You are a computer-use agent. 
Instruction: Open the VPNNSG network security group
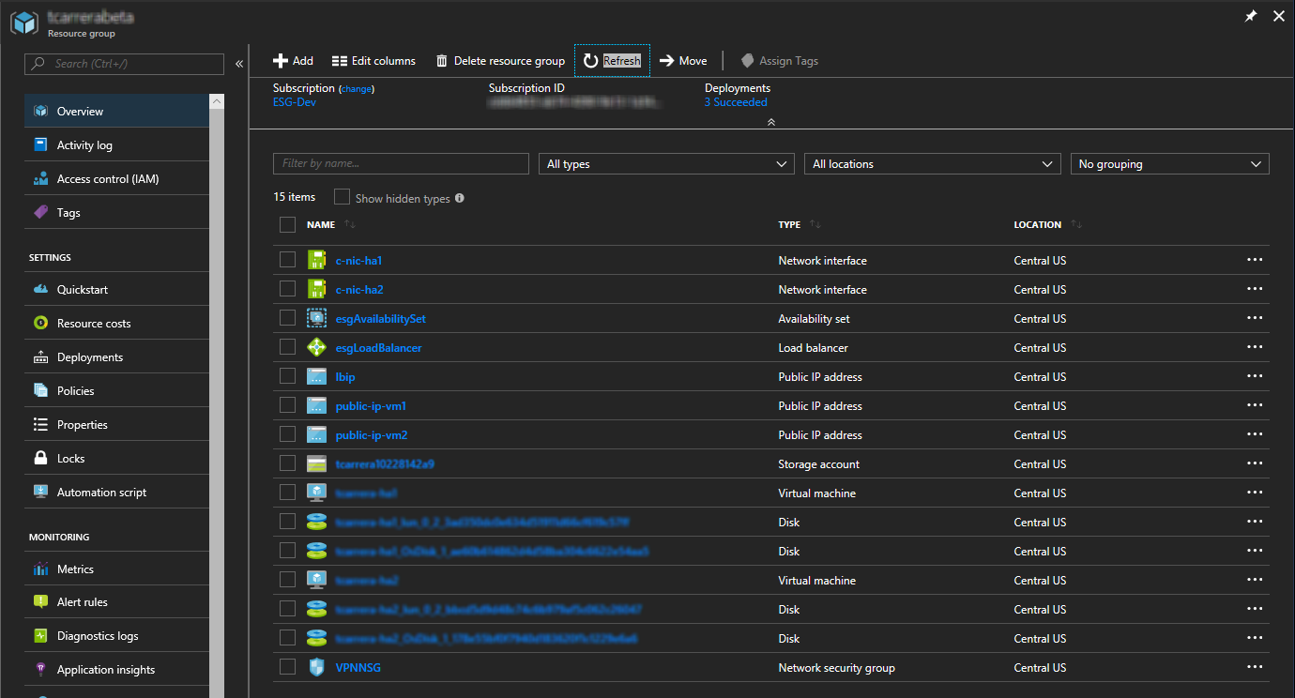click(358, 668)
